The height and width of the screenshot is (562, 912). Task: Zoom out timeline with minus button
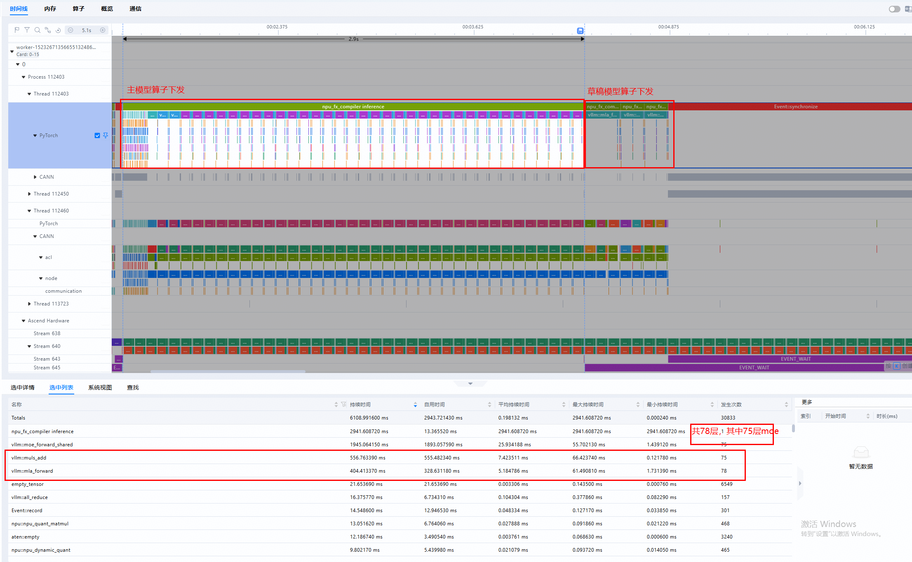pyautogui.click(x=71, y=30)
